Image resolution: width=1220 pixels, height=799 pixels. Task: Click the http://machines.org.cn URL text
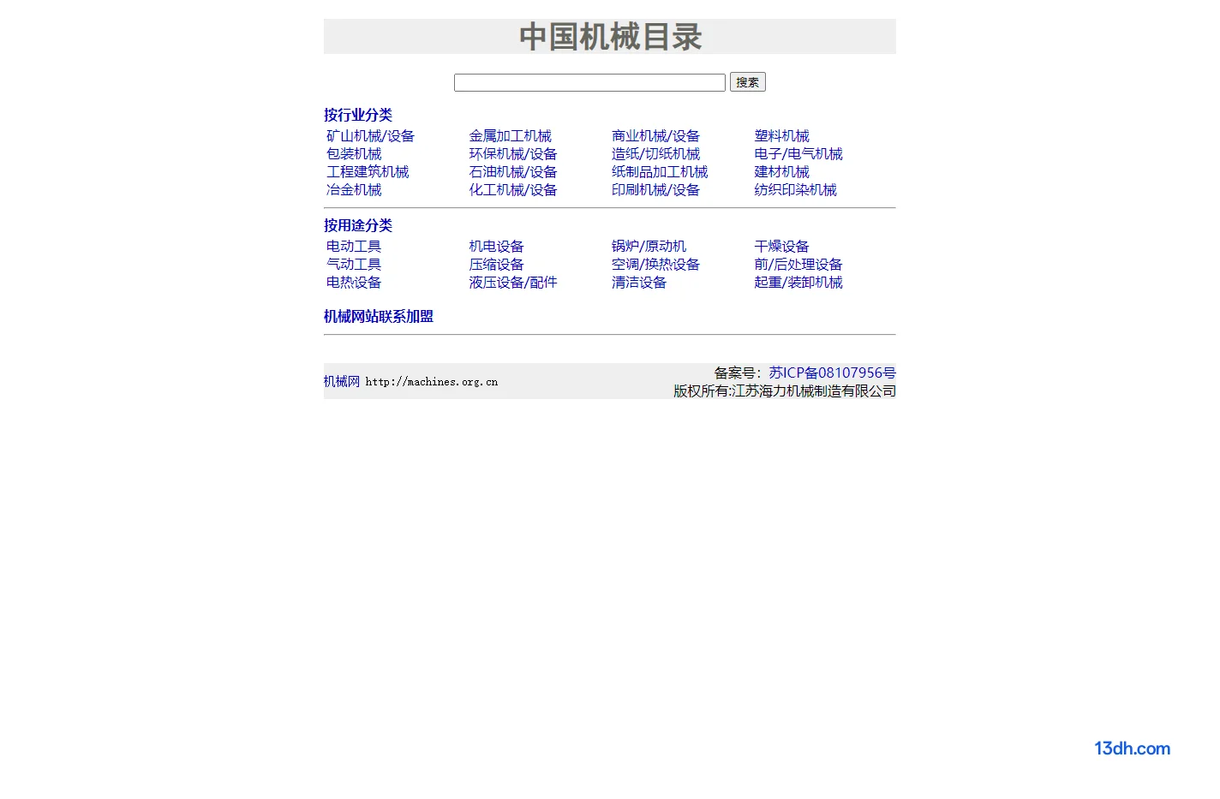(x=432, y=382)
